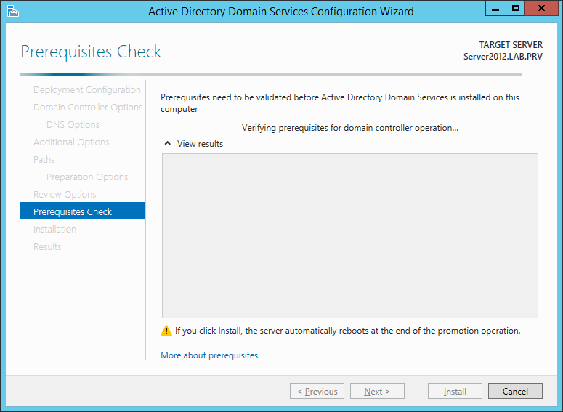Image resolution: width=563 pixels, height=412 pixels.
Task: Open DNS Options step
Action: point(73,125)
